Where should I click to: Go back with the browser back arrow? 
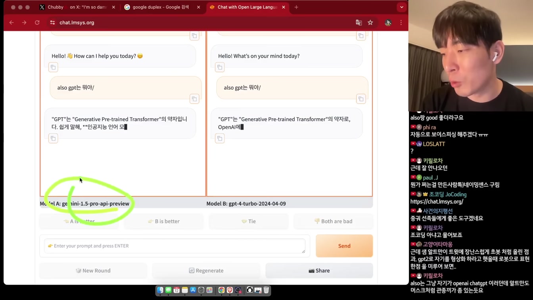pyautogui.click(x=12, y=23)
